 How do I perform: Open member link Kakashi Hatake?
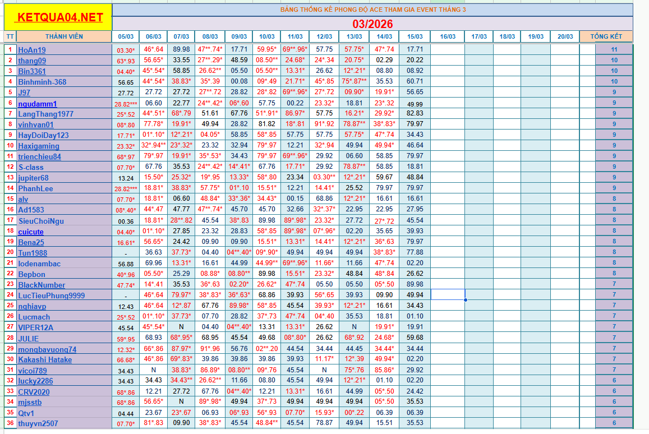(45, 359)
